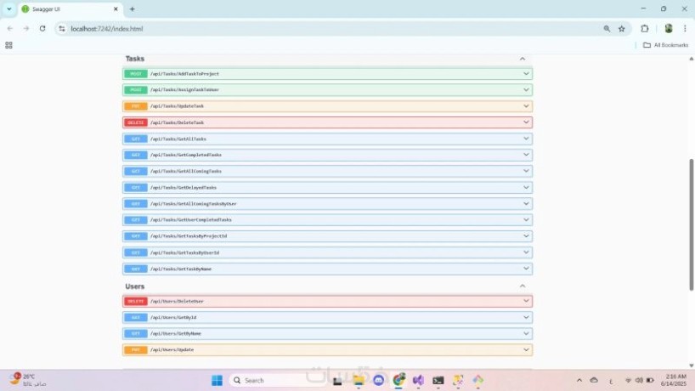Image resolution: width=695 pixels, height=391 pixels.
Task: Close the Swagger UI tab
Action: 116,8
